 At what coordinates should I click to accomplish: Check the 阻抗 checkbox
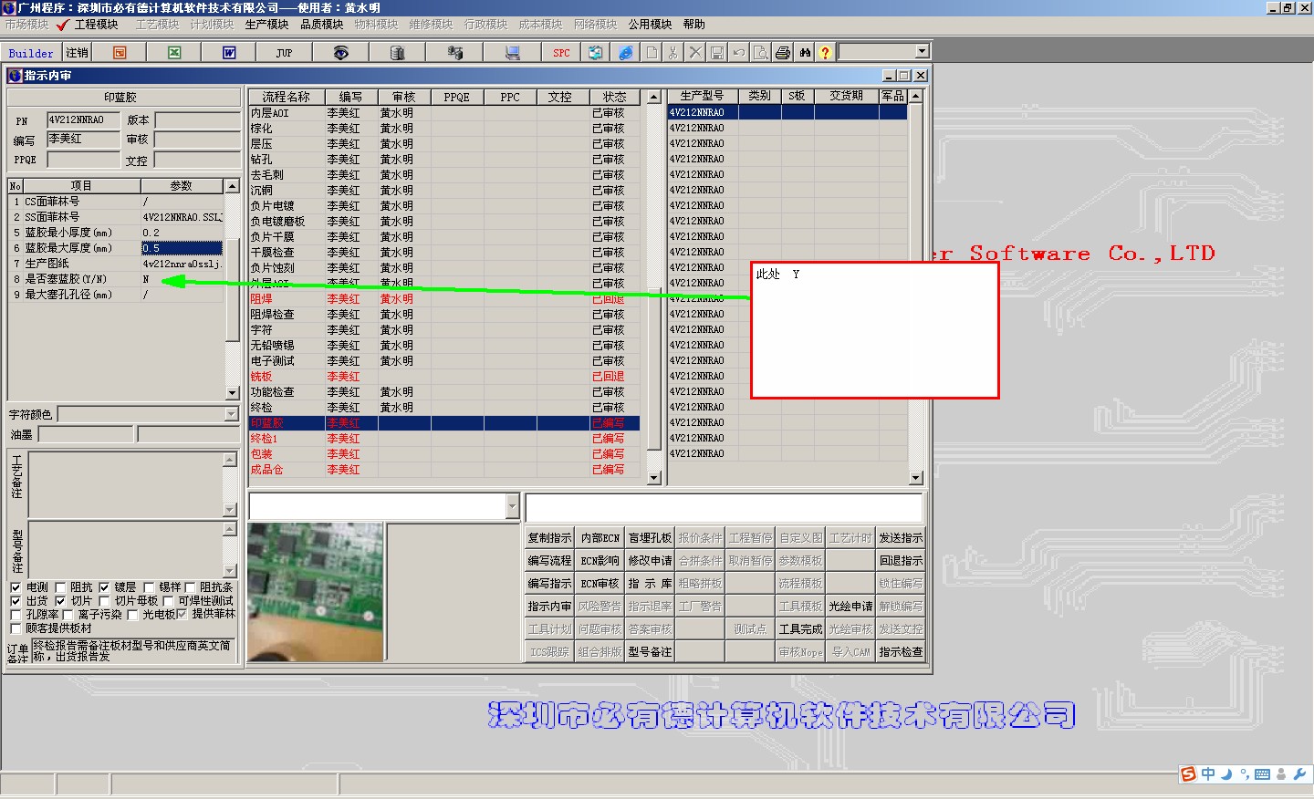pyautogui.click(x=60, y=587)
